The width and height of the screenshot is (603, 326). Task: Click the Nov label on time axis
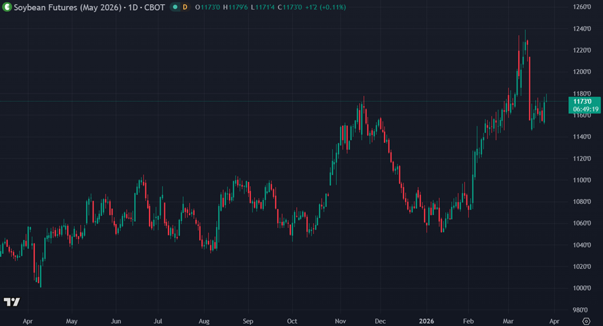click(x=340, y=322)
